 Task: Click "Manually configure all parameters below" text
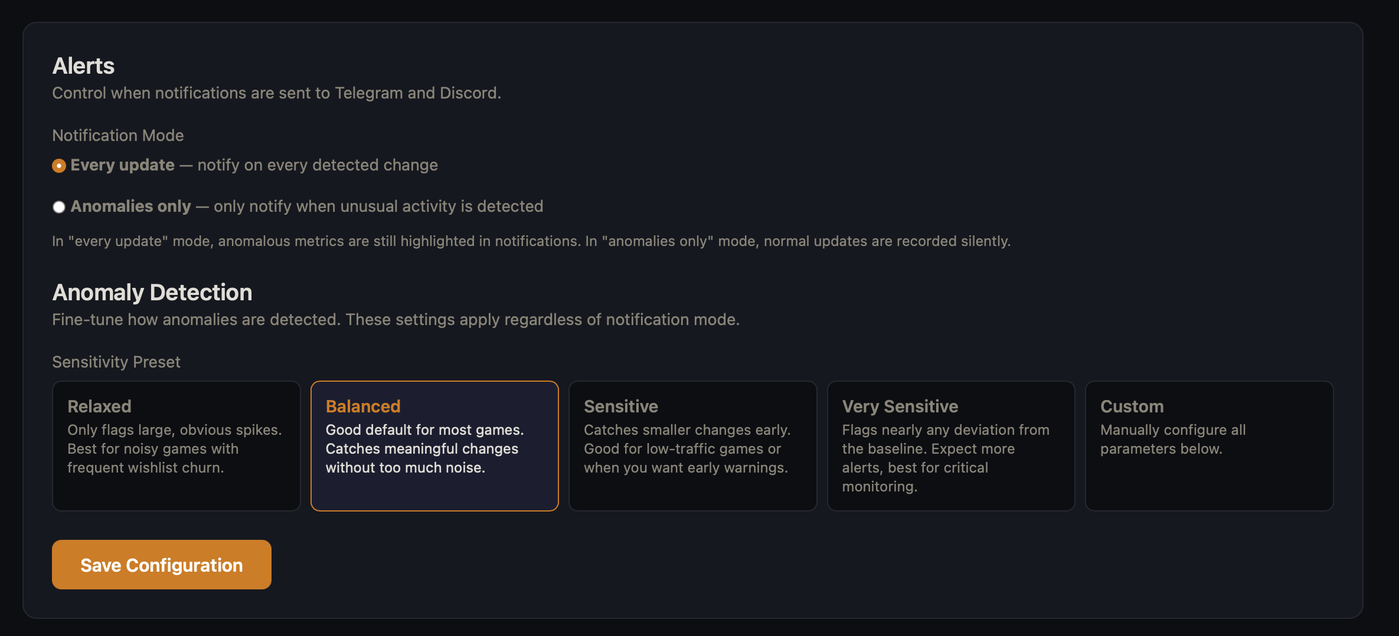pos(1173,440)
